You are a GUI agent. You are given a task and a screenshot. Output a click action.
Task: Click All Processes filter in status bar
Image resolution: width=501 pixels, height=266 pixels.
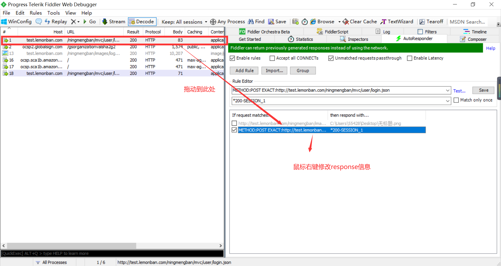[51, 262]
